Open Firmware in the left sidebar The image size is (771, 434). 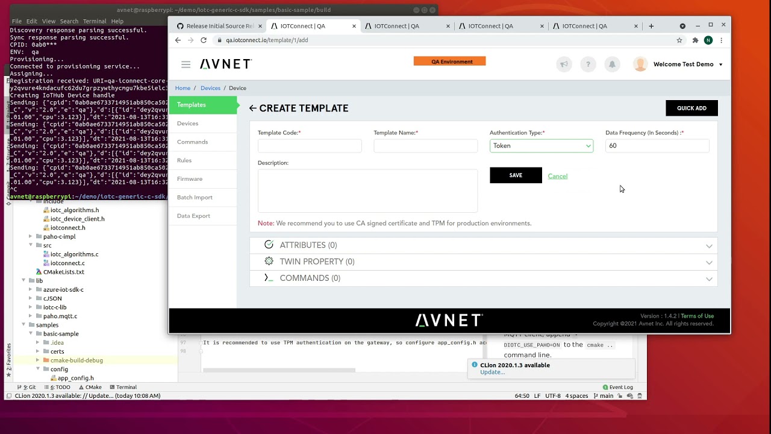tap(204, 178)
